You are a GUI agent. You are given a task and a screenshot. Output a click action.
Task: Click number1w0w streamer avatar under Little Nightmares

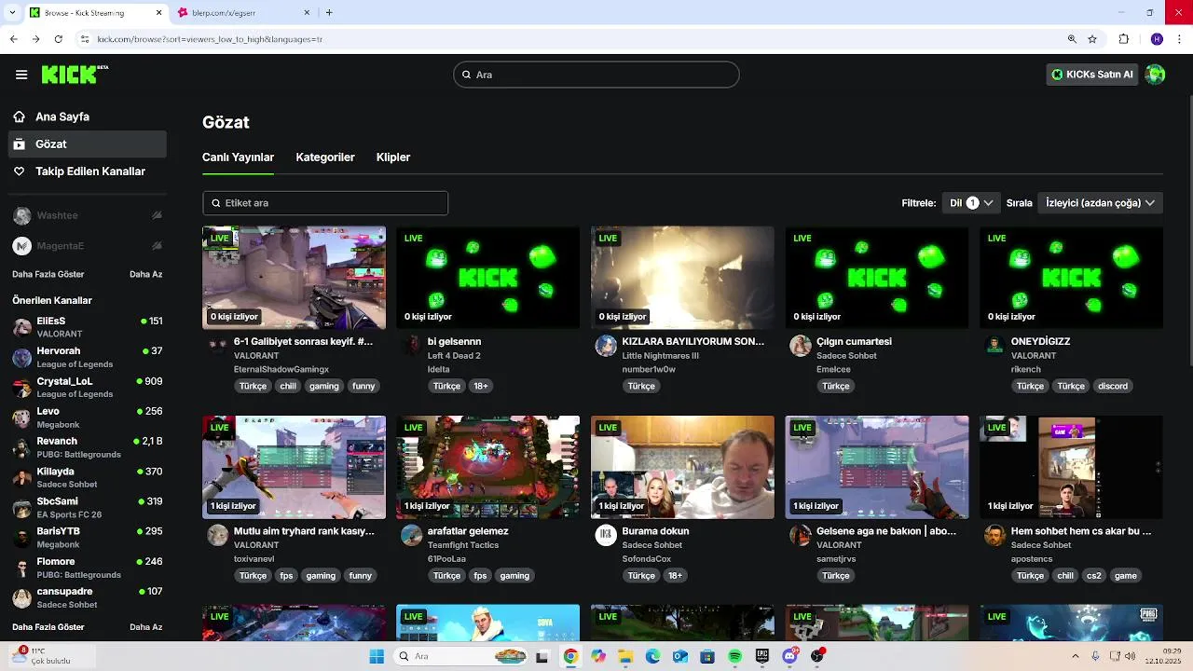(606, 346)
